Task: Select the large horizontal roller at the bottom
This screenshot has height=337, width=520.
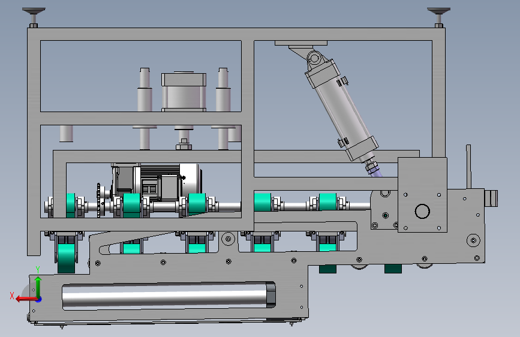Action: 169,296
